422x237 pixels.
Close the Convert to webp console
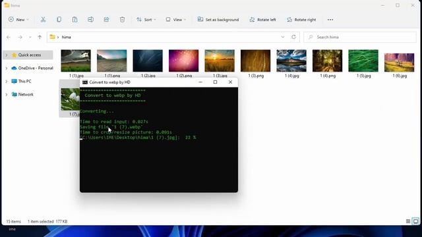coord(230,82)
